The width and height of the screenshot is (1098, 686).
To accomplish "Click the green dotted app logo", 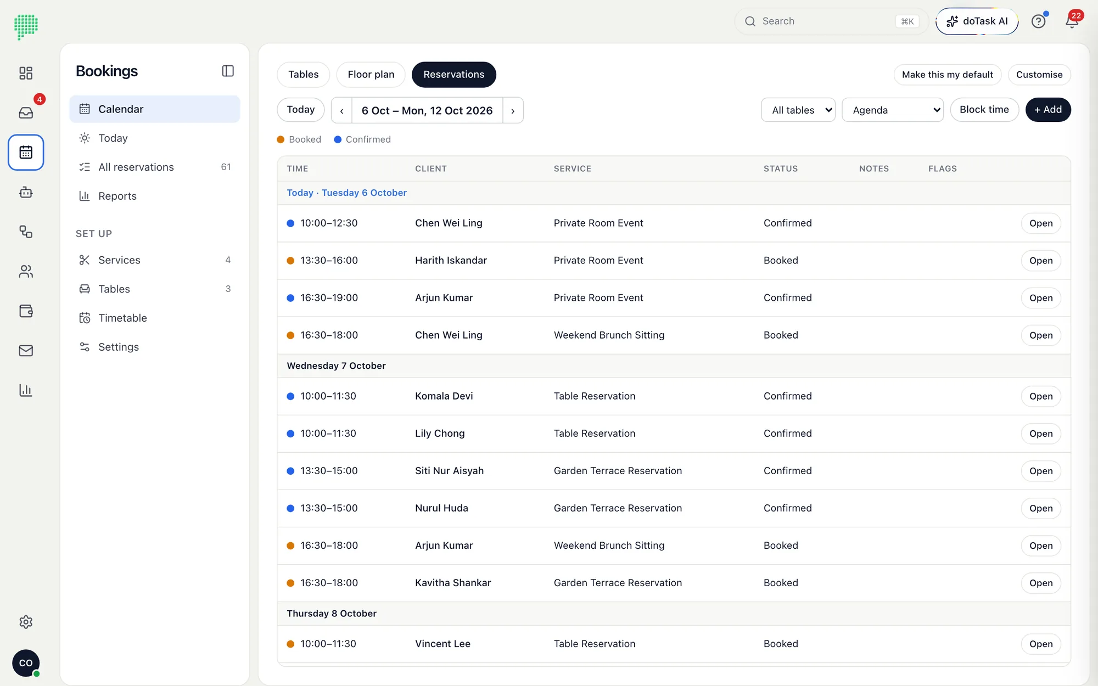I will point(26,26).
